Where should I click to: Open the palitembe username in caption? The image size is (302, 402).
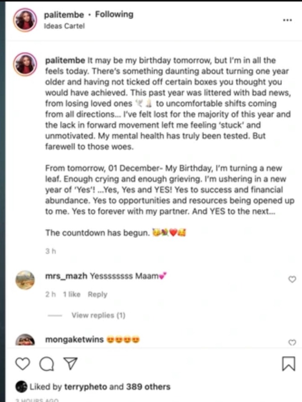(65, 60)
